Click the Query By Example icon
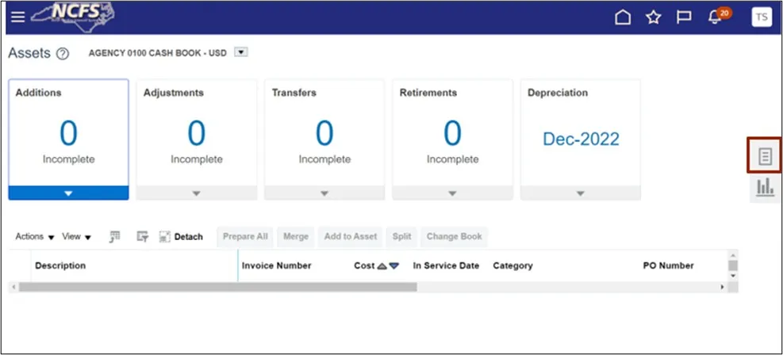 point(115,237)
